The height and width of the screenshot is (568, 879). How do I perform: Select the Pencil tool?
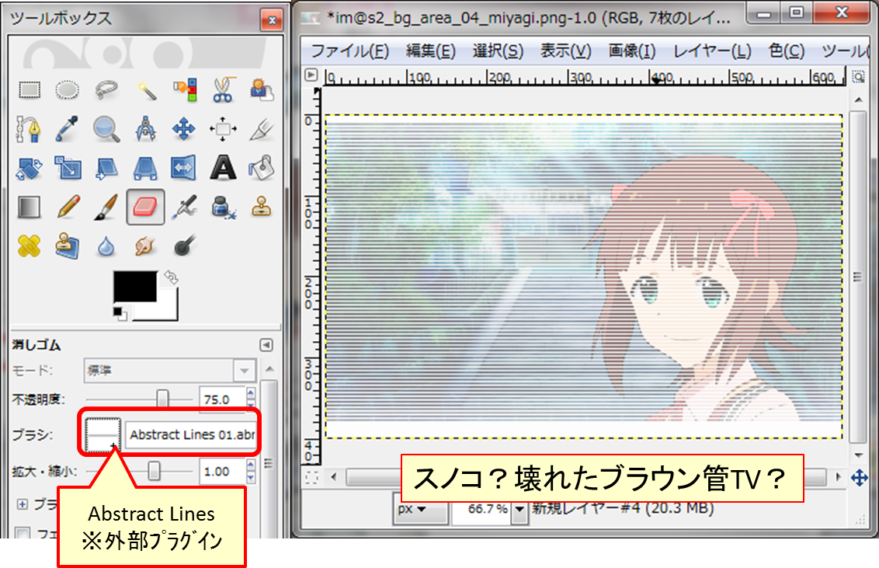pos(68,207)
